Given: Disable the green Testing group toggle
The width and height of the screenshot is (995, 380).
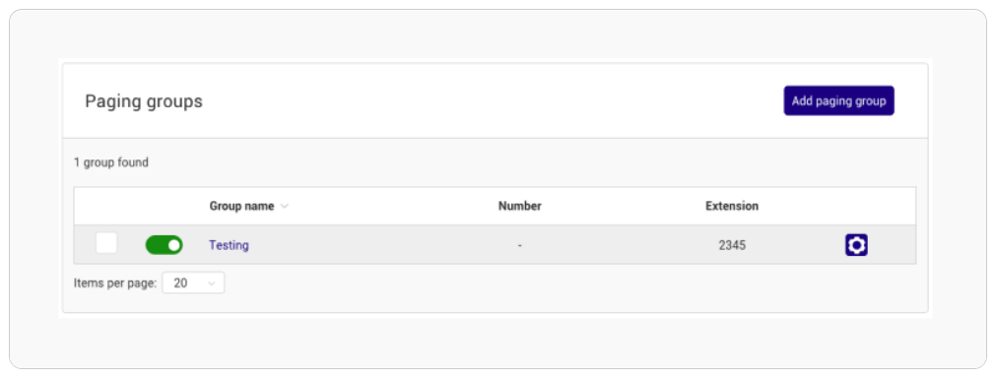Looking at the screenshot, I should (x=164, y=245).
